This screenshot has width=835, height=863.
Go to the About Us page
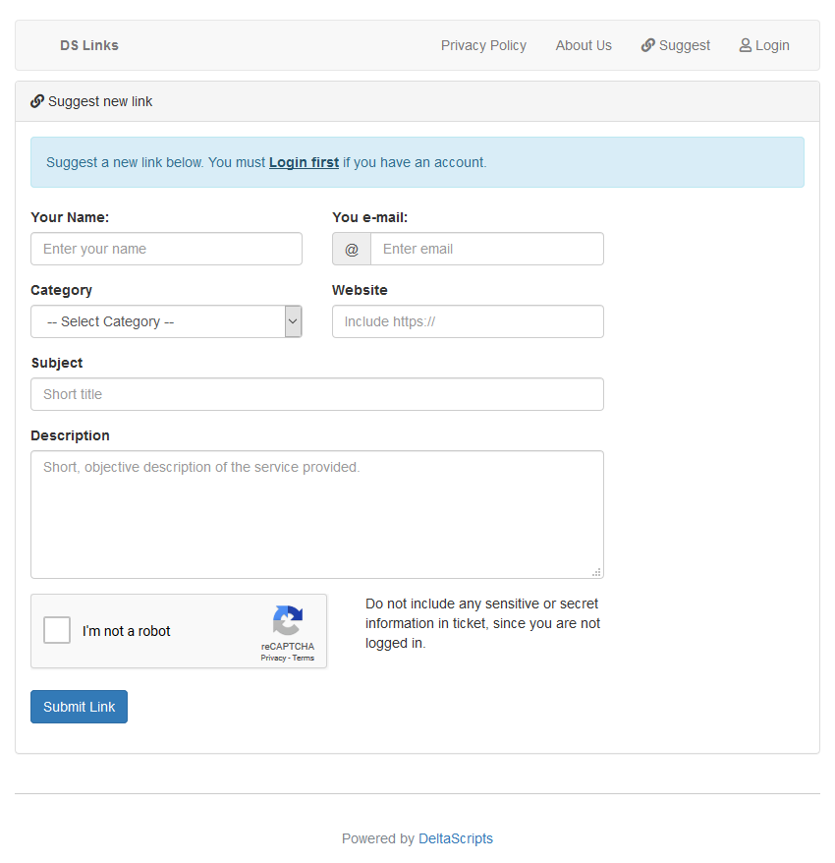[584, 45]
